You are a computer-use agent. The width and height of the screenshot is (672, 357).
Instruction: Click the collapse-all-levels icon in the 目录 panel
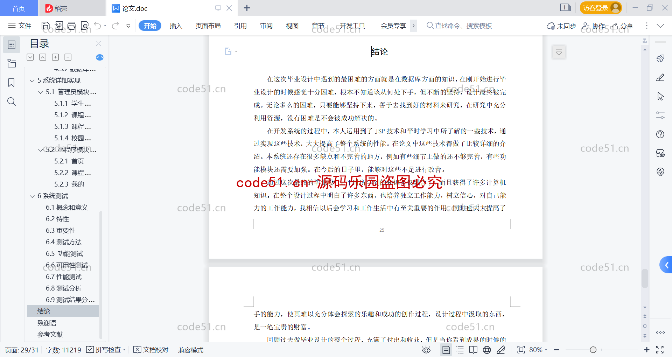43,57
